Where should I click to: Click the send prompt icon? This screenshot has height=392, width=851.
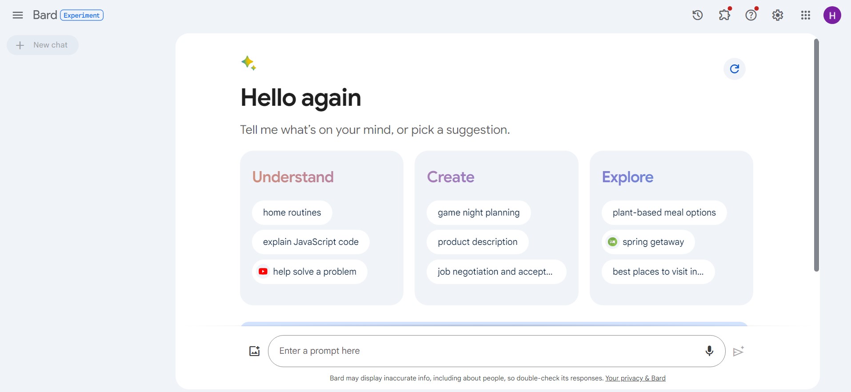coord(739,351)
